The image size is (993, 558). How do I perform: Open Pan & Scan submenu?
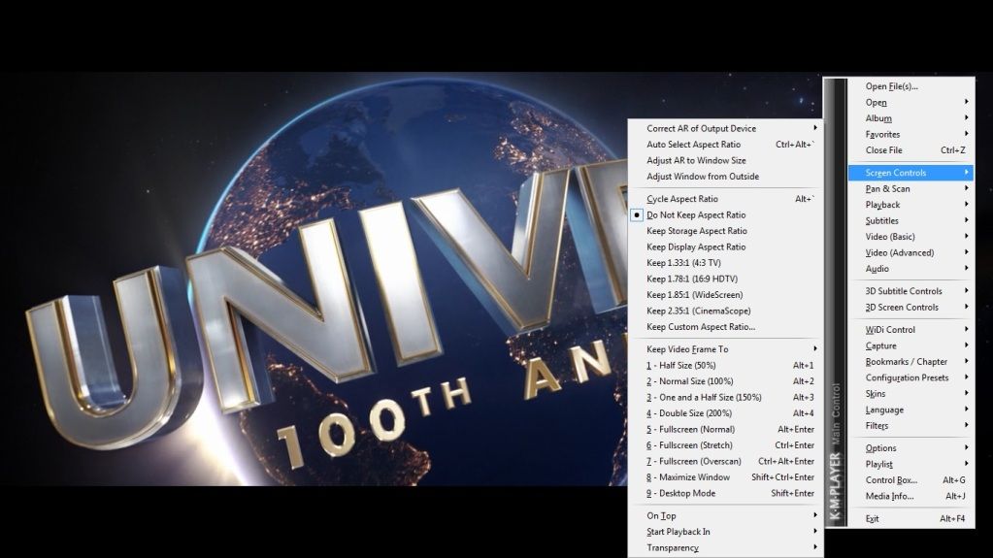pos(910,188)
